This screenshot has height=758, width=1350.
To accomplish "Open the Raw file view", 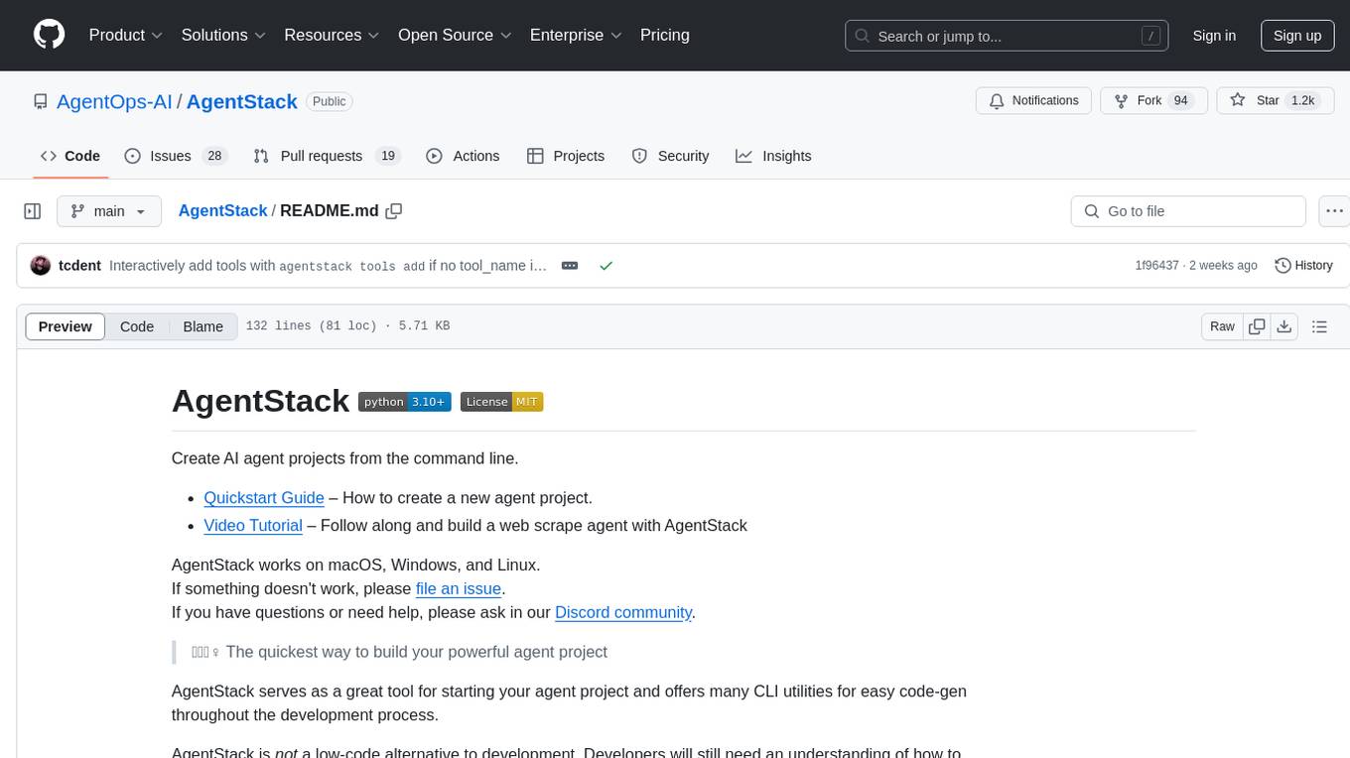I will click(x=1222, y=326).
